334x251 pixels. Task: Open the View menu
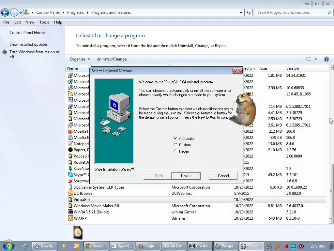30,22
